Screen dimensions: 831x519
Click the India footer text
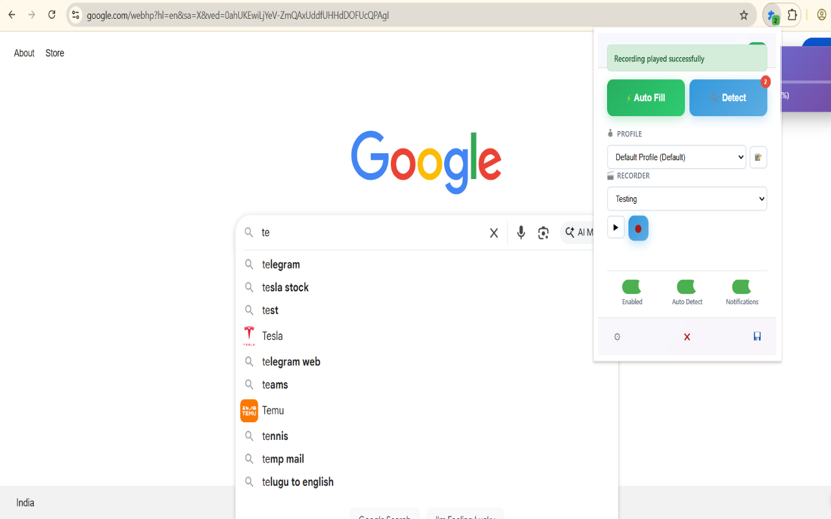pos(25,503)
